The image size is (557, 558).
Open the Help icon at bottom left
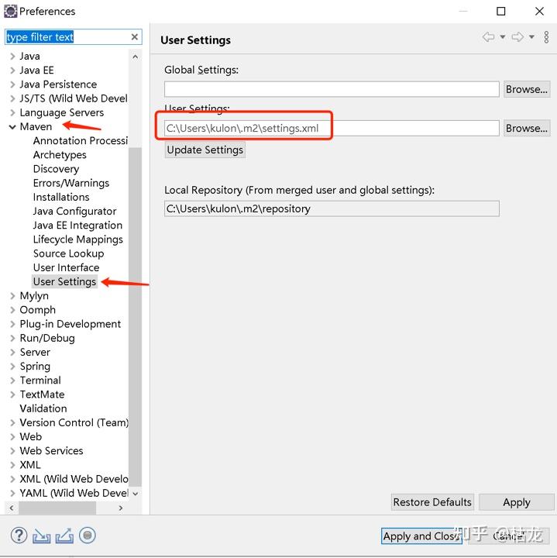click(19, 535)
